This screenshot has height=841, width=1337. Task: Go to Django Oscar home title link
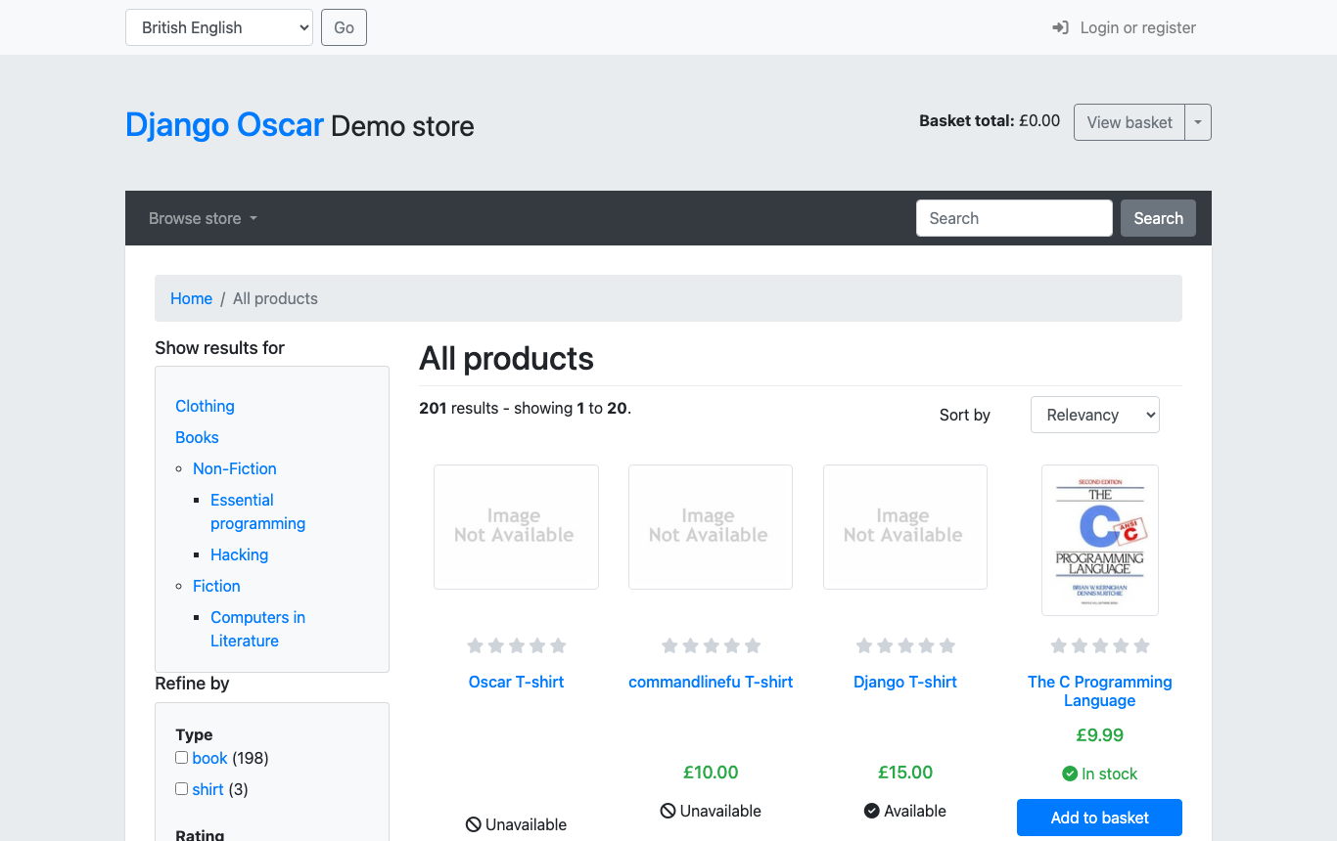(224, 125)
